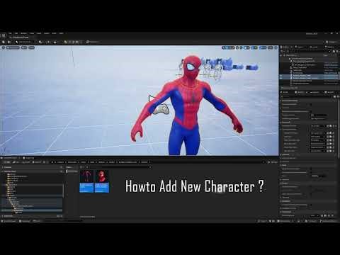Open the Perspective view dropdown
The height and width of the screenshot is (255, 340).
[13, 47]
